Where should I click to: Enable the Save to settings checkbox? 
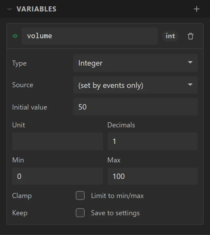(x=80, y=213)
